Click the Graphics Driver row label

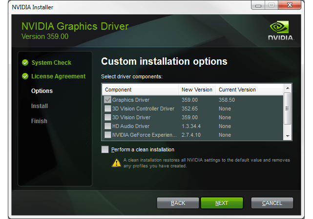click(131, 100)
